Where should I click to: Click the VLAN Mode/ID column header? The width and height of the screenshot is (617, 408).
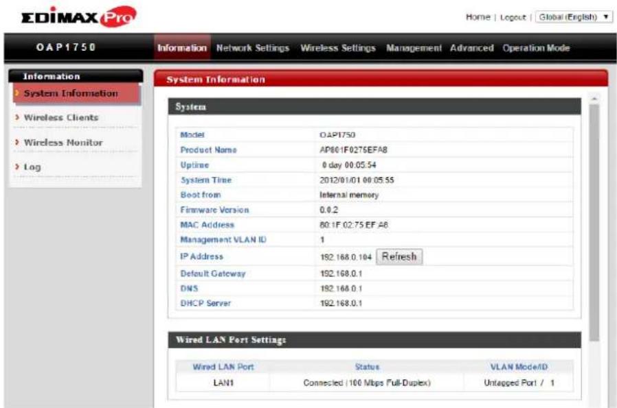519,367
